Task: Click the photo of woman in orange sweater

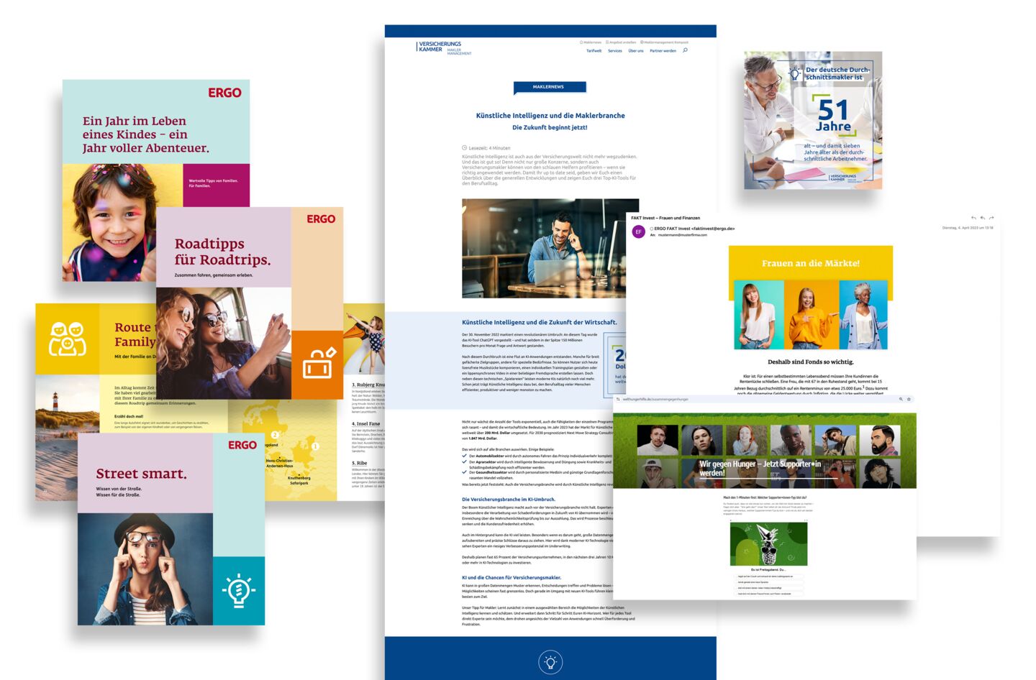Action: [x=811, y=315]
